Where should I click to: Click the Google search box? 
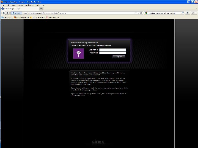tap(164, 13)
